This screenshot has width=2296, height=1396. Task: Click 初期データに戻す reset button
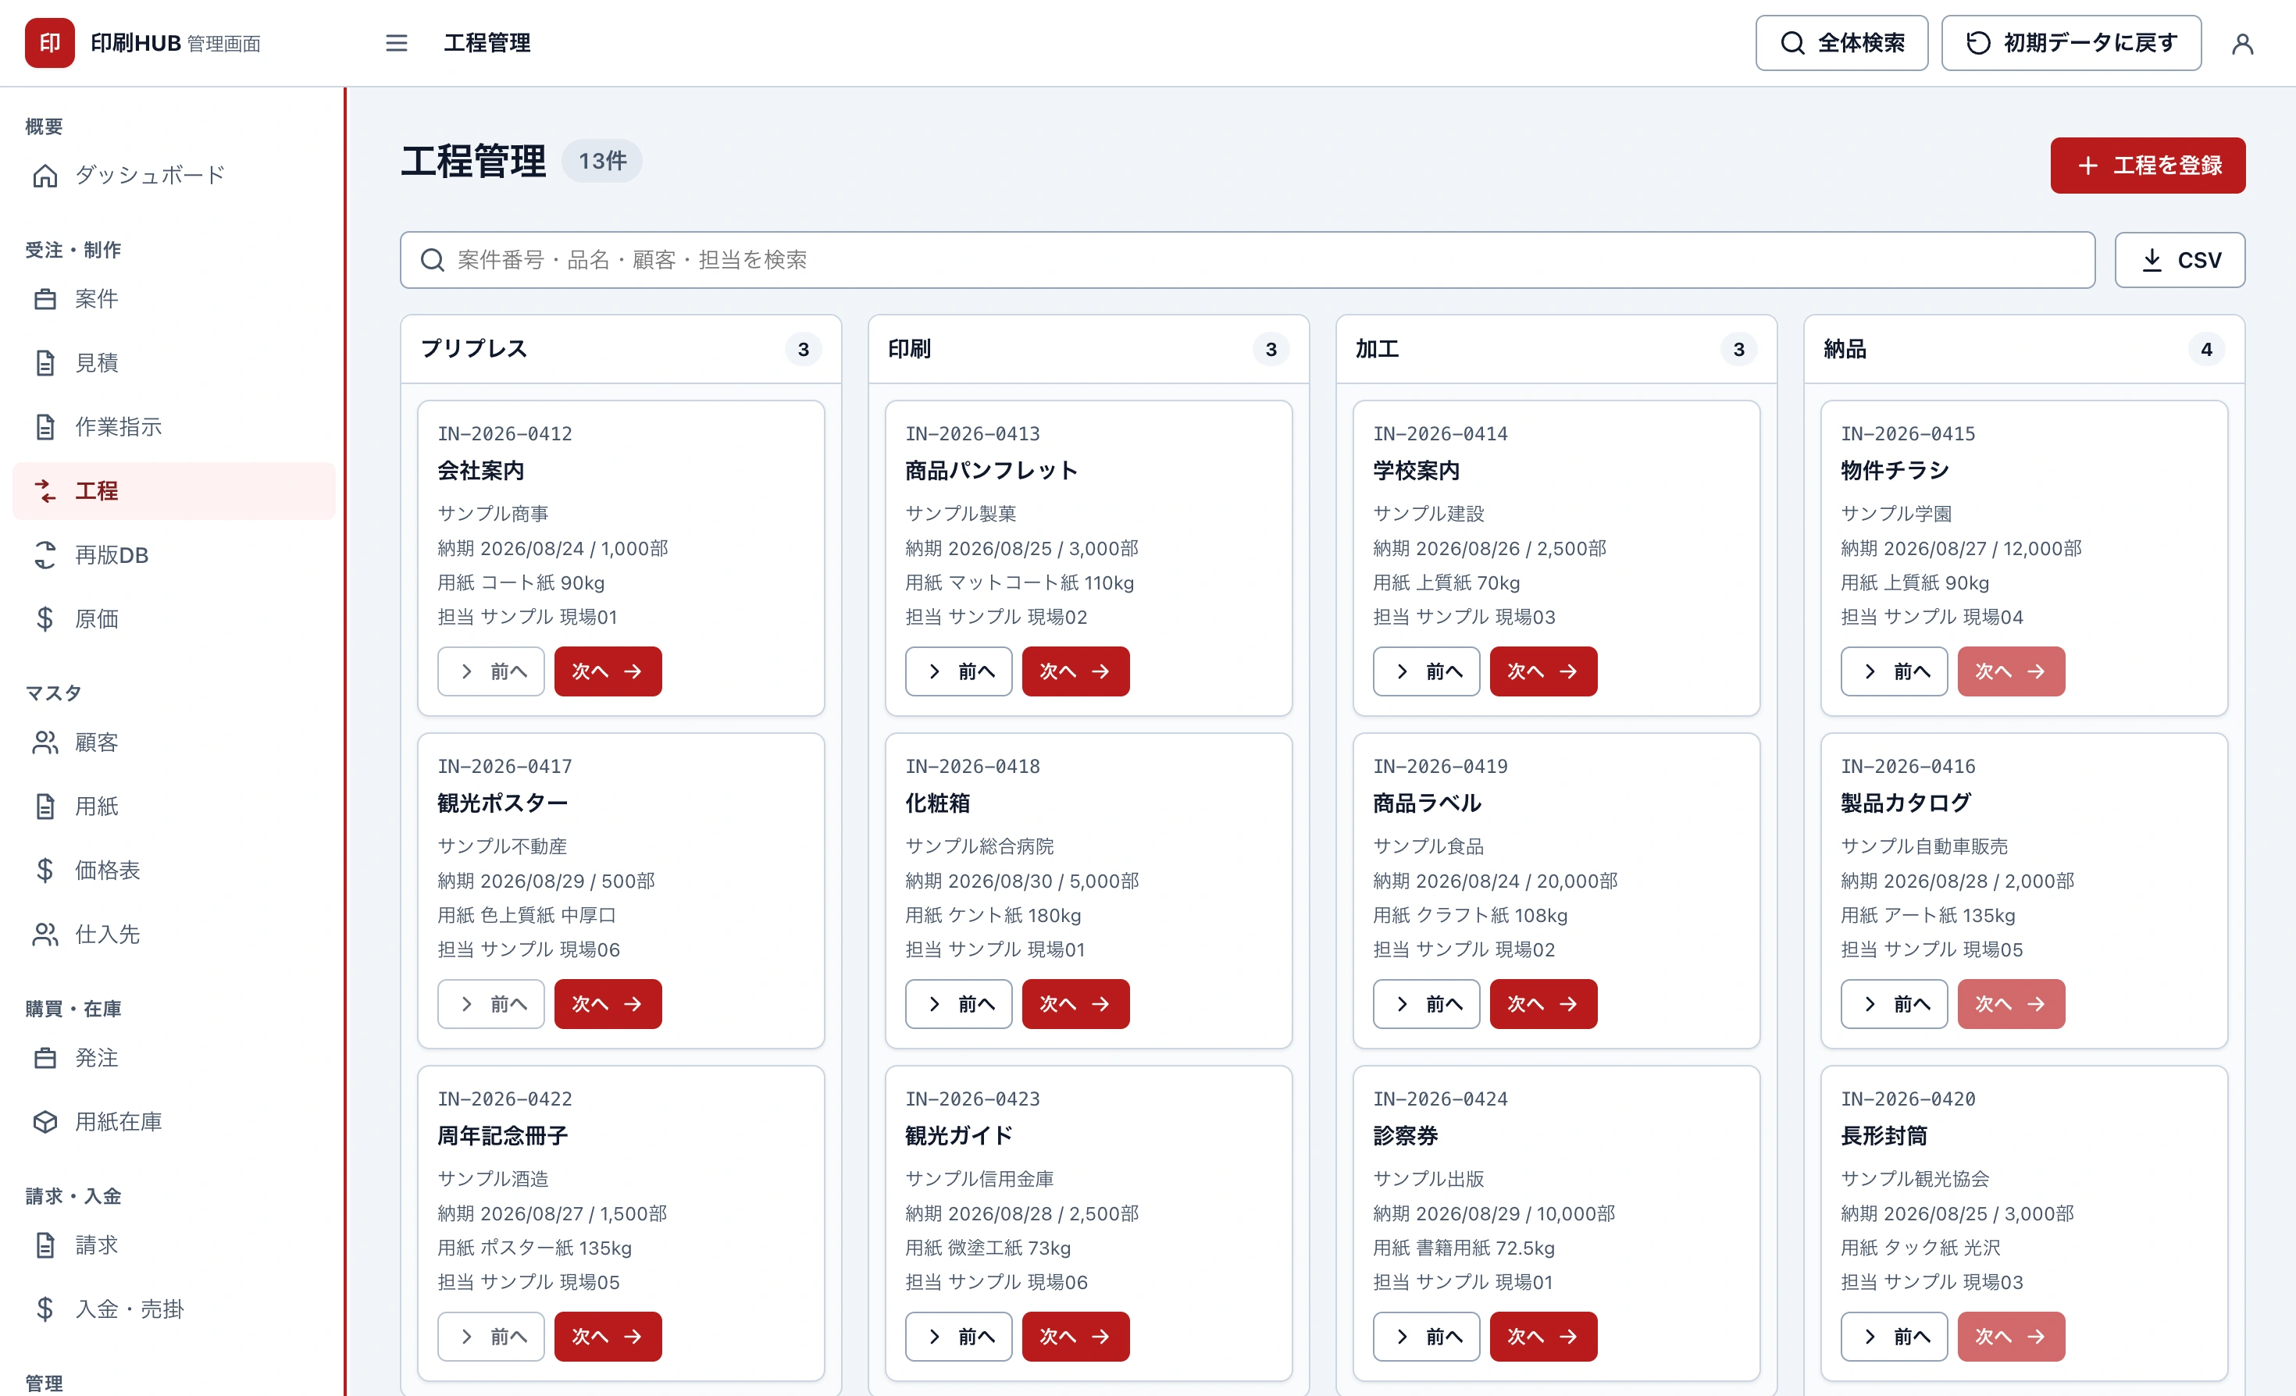(x=2070, y=43)
